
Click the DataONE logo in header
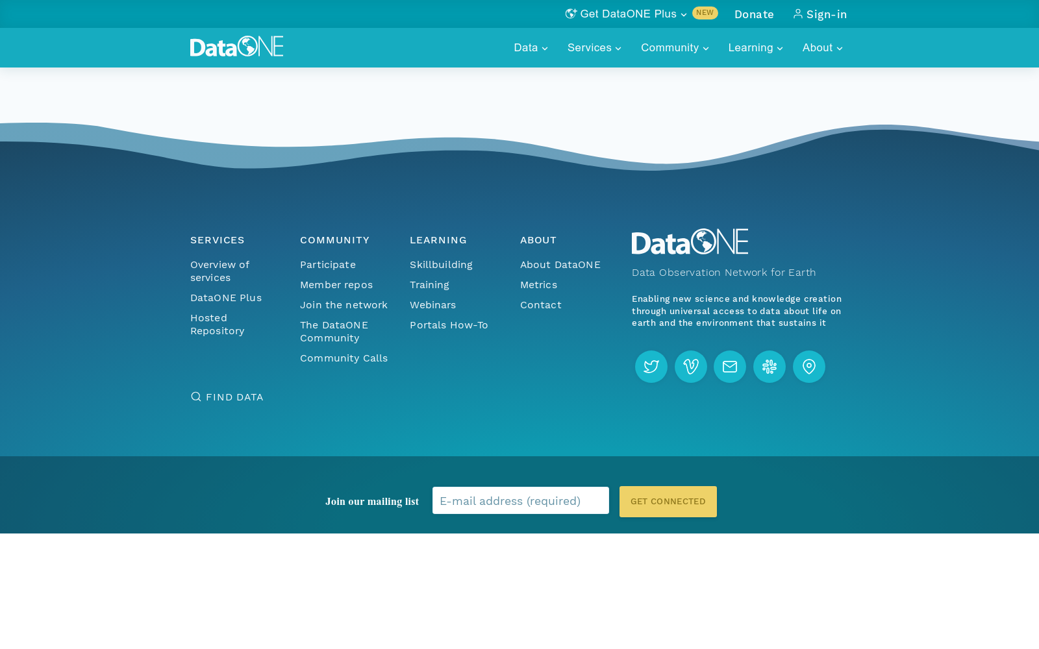tap(236, 47)
